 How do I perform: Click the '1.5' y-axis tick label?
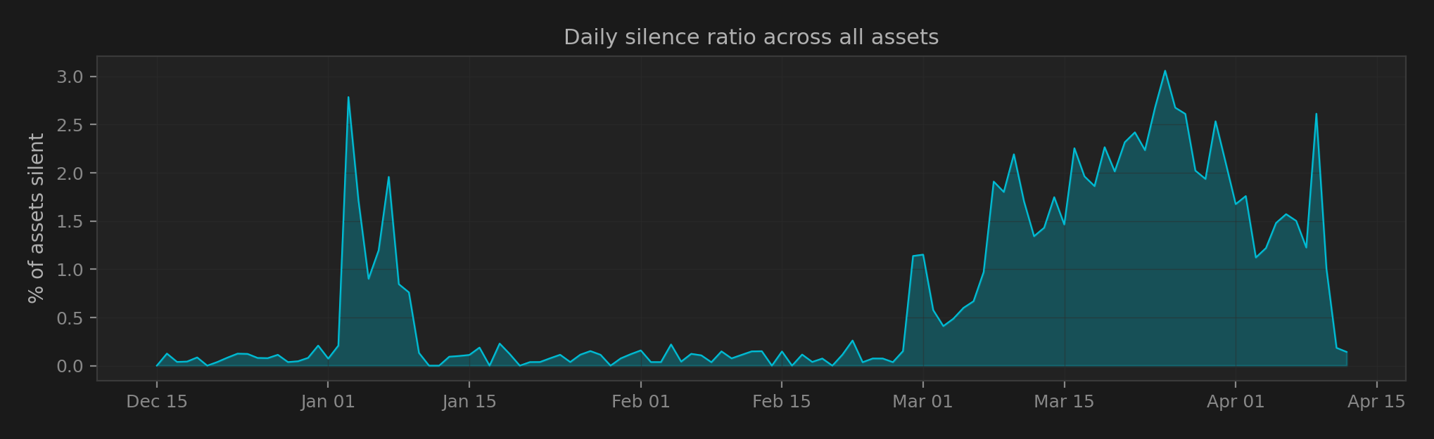[x=70, y=222]
